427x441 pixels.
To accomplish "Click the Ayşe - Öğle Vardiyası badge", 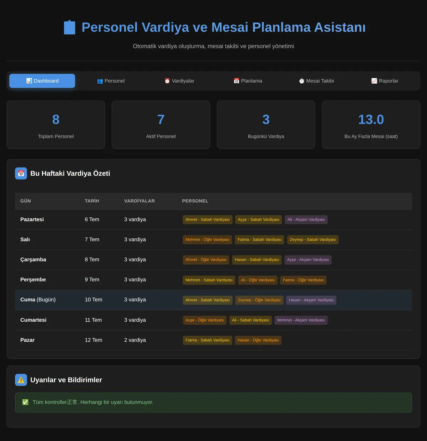I will (205, 320).
